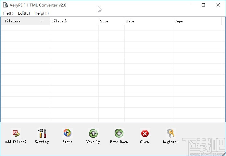Maximize the VeryPDF HTML Converter window
This screenshot has height=156, width=226.
203,5
